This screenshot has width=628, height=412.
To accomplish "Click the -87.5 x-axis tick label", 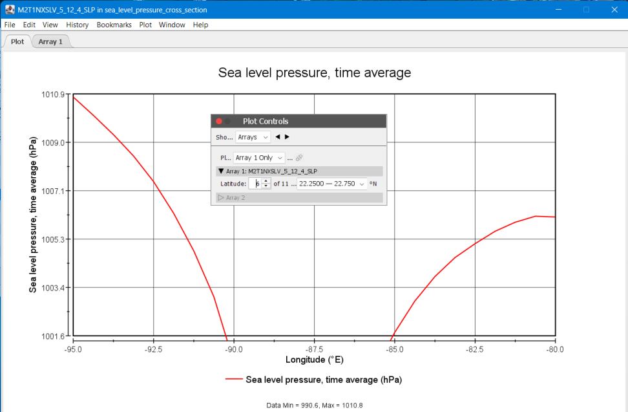I will point(315,349).
